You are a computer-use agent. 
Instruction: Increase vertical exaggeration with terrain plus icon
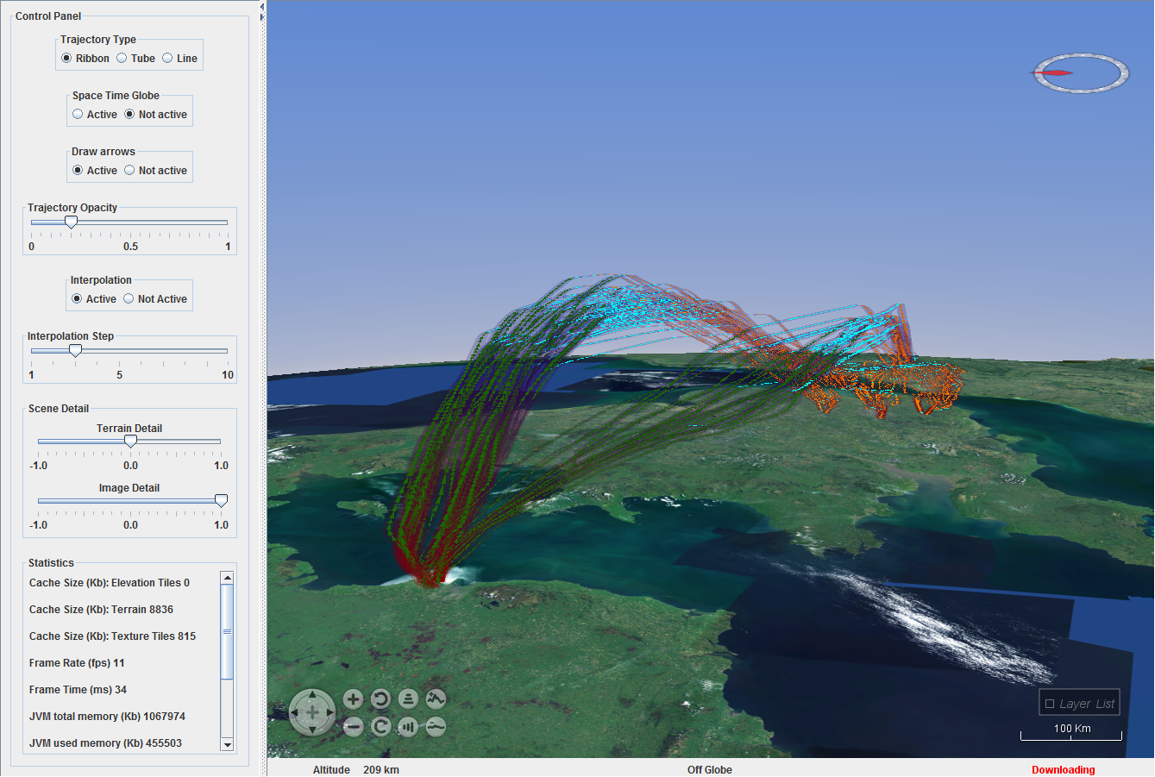tap(436, 699)
